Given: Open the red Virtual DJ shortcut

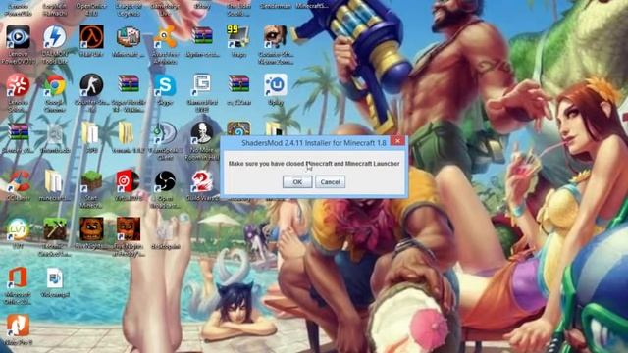Looking at the screenshot, I should (x=129, y=181).
